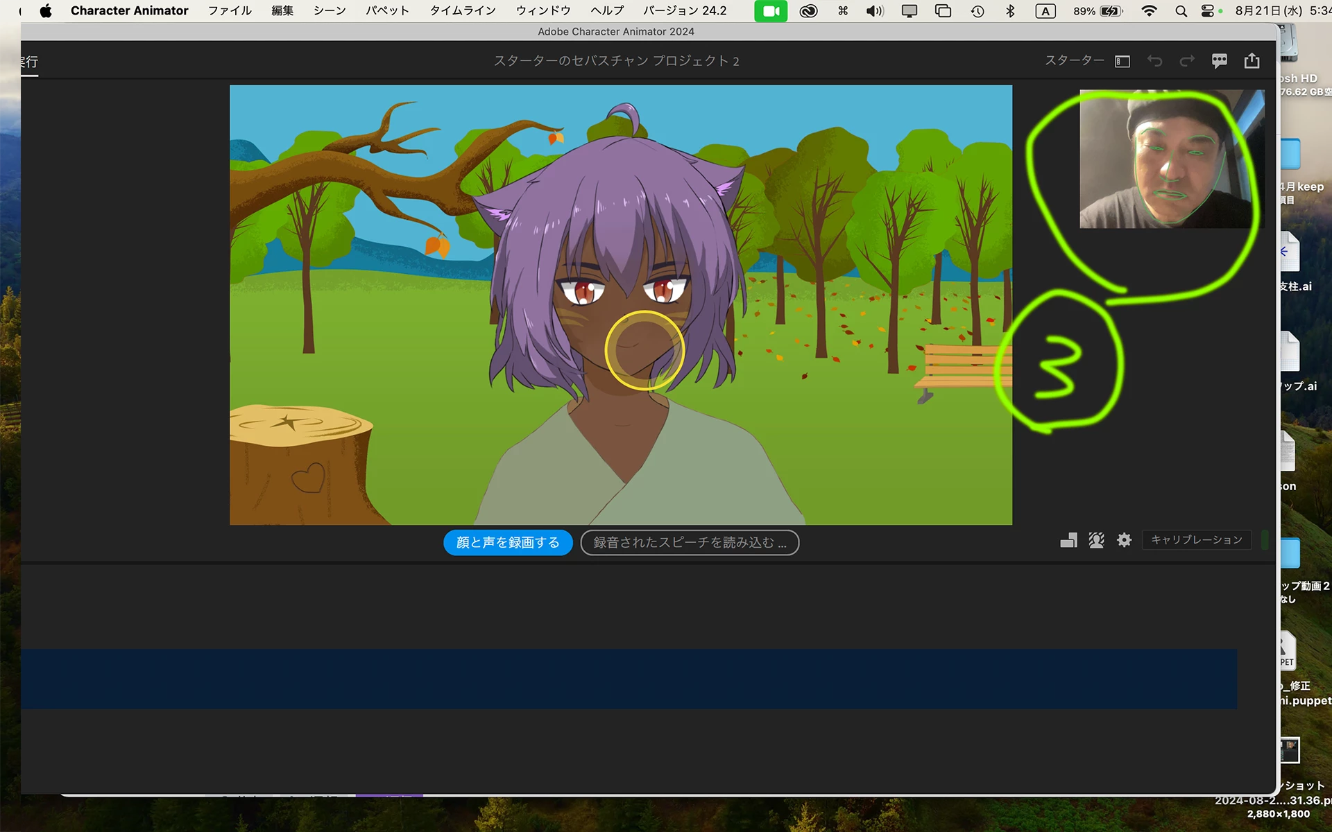Screen dimensions: 1332x832
Task: Click the share/export icon in header
Action: 1252,61
